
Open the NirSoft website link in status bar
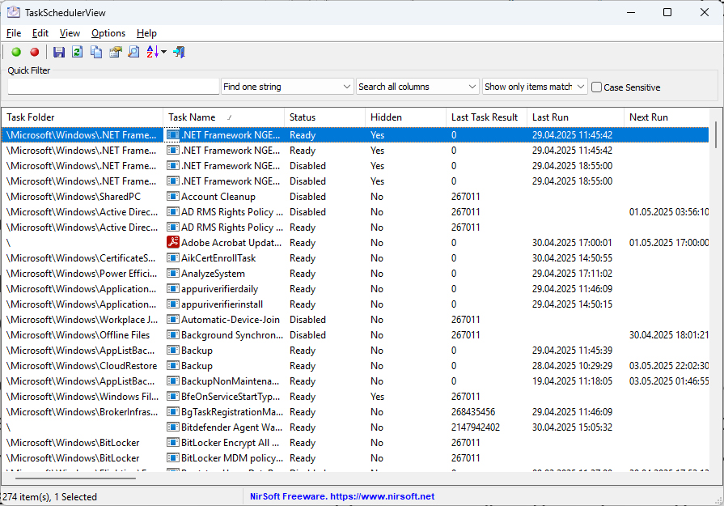point(342,496)
